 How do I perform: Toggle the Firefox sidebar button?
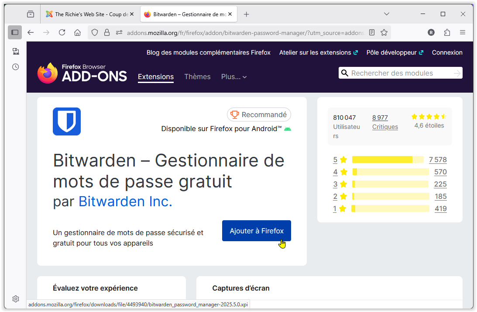(15, 32)
